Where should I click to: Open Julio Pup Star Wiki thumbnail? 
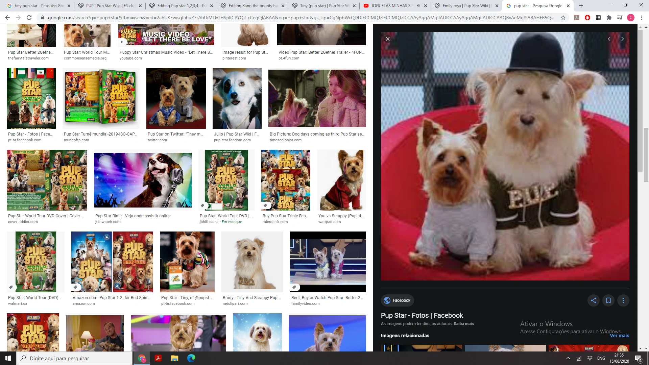(237, 98)
